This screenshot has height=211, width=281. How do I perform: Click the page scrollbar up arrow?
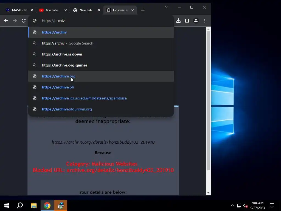208,29
